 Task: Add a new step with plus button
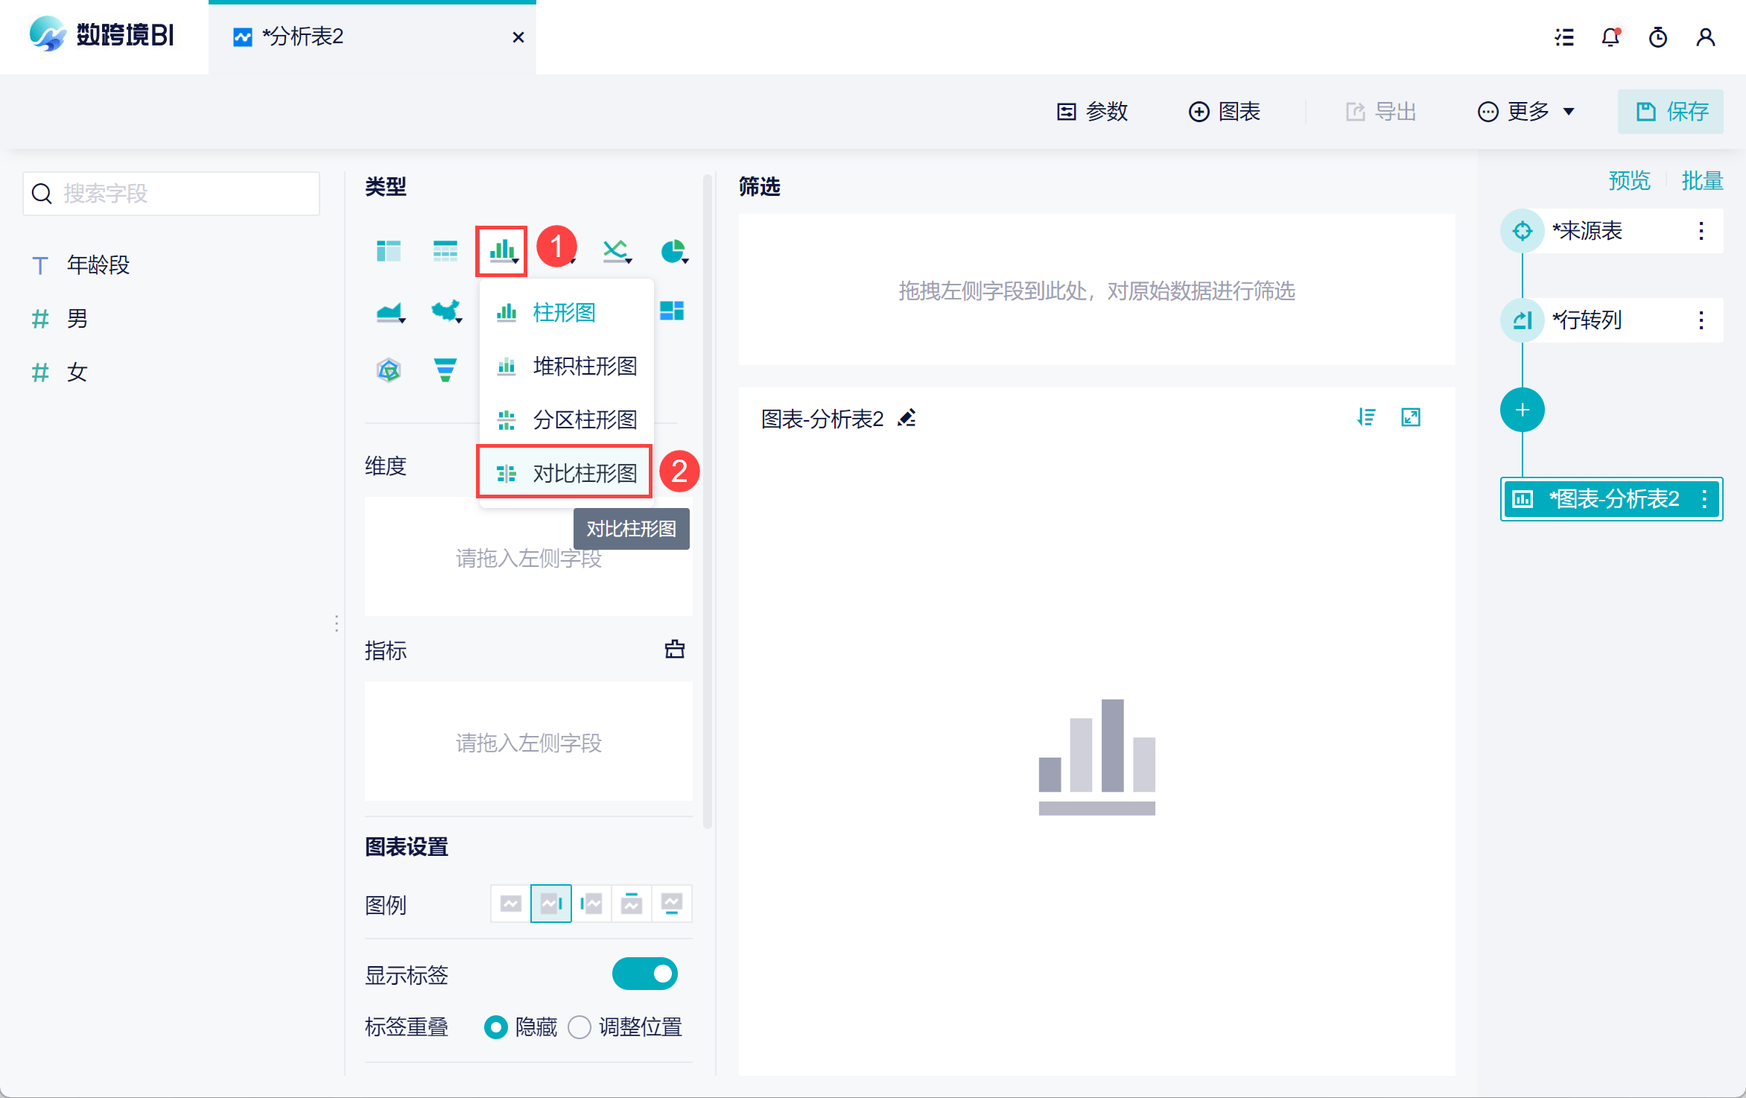[x=1522, y=410]
